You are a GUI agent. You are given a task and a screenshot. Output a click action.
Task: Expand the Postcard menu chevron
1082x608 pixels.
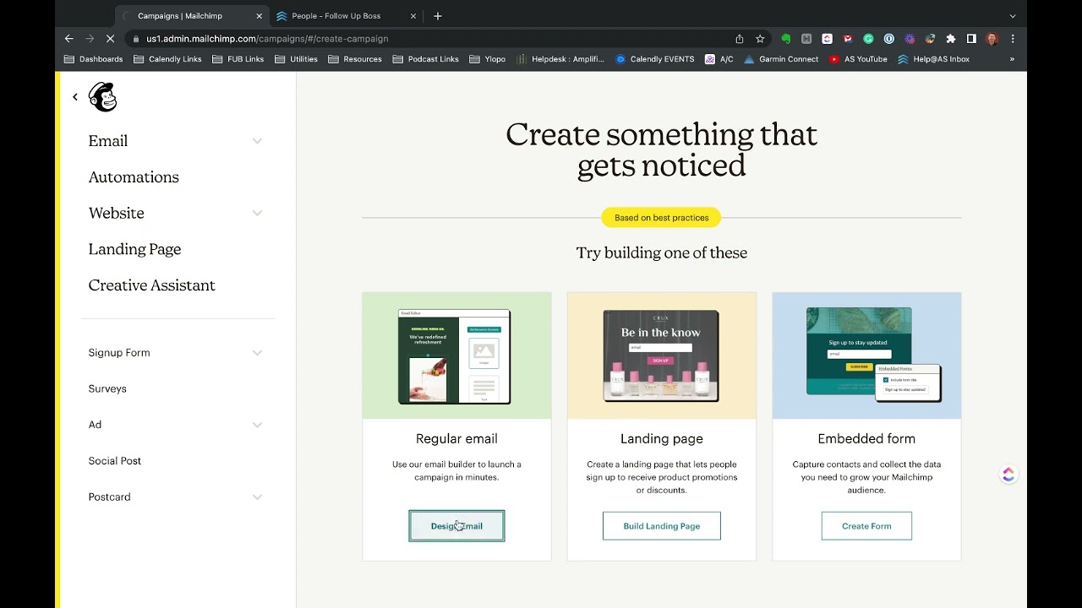257,497
